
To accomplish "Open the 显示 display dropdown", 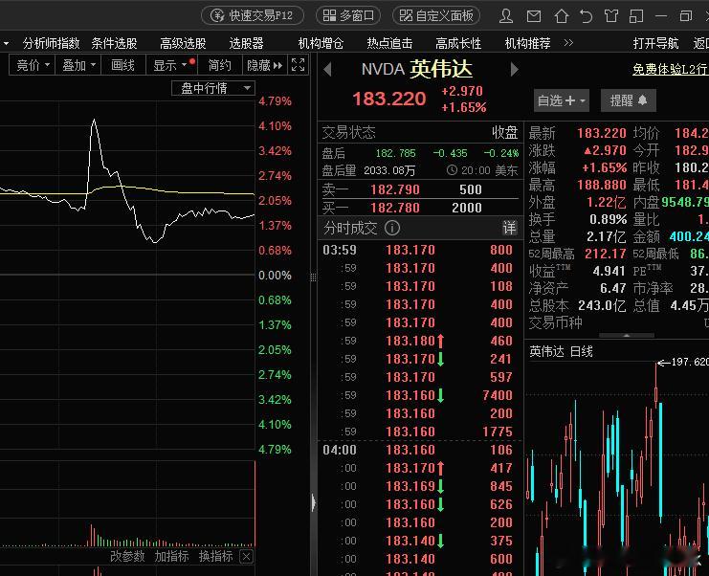I will [171, 65].
